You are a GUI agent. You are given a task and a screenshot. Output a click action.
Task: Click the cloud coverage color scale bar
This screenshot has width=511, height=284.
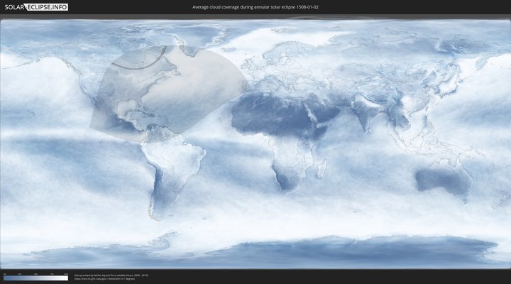[36, 278]
